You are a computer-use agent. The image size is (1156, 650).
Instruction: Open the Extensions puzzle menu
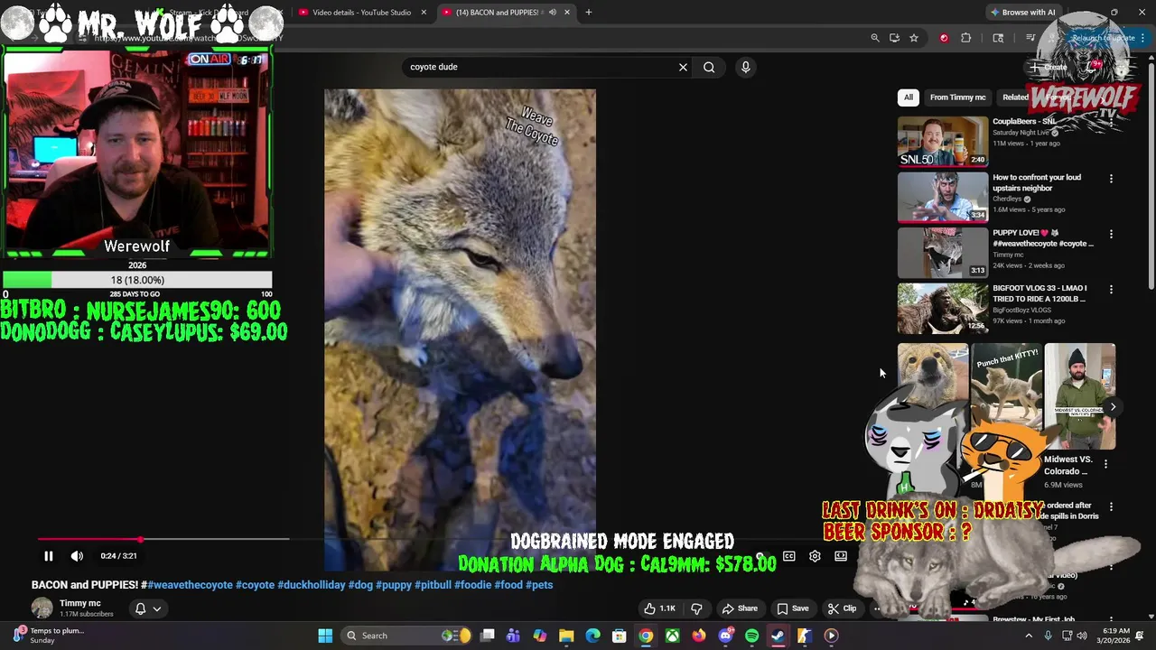[x=965, y=38]
